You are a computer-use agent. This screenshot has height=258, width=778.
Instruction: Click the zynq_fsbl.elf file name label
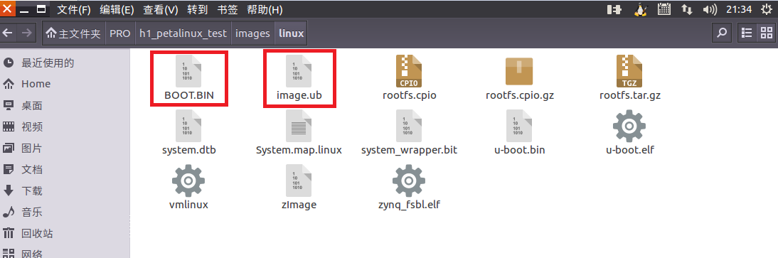coord(409,205)
